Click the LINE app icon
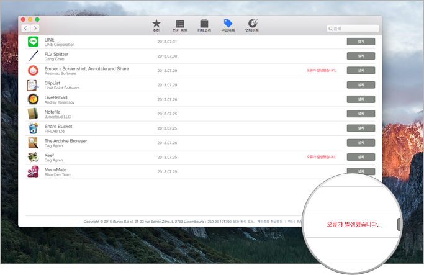424x275 pixels. 33,42
